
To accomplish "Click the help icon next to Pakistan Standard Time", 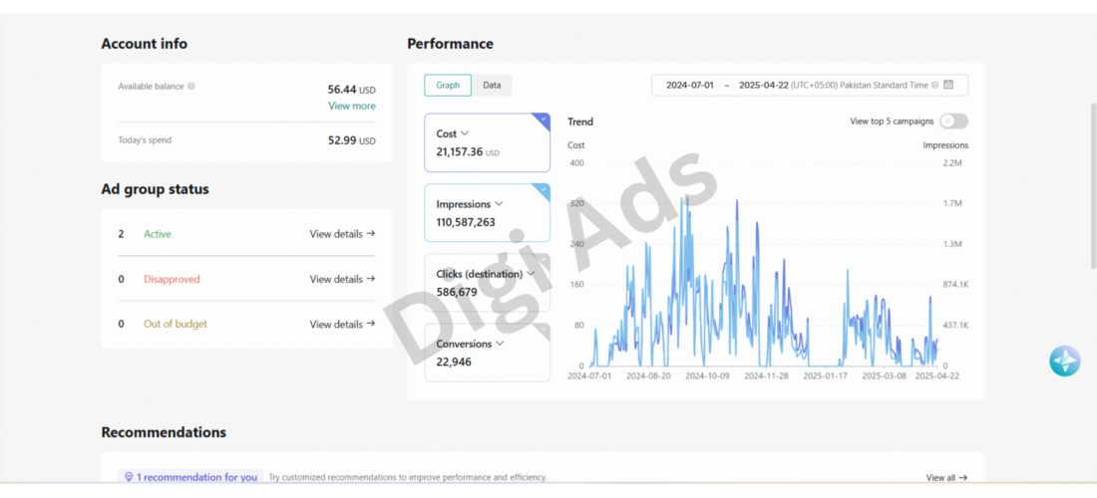I will pyautogui.click(x=935, y=86).
